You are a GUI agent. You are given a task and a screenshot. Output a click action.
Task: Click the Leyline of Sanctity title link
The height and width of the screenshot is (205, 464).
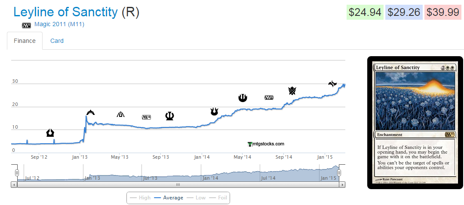click(x=65, y=12)
